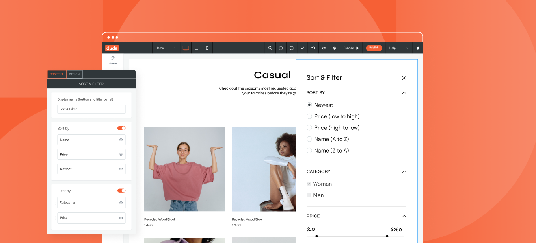Hide the Categories filter via its eye icon
536x243 pixels.
coord(122,202)
